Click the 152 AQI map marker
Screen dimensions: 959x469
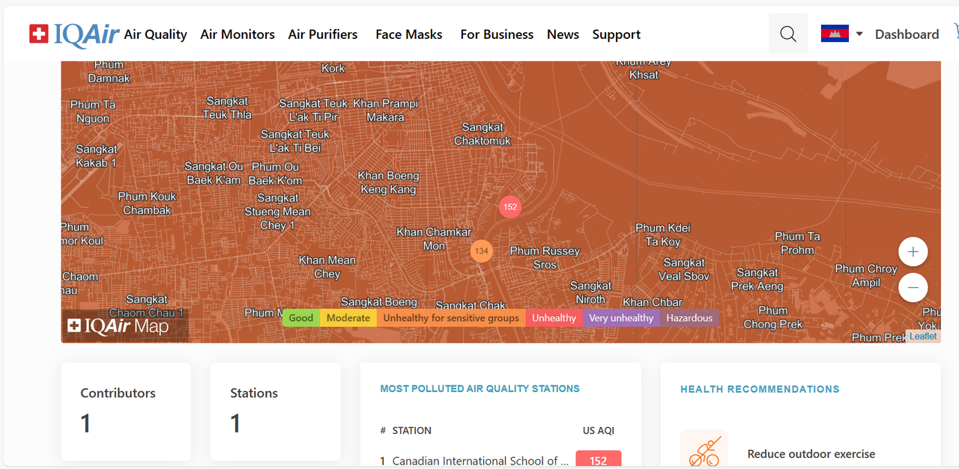(510, 206)
